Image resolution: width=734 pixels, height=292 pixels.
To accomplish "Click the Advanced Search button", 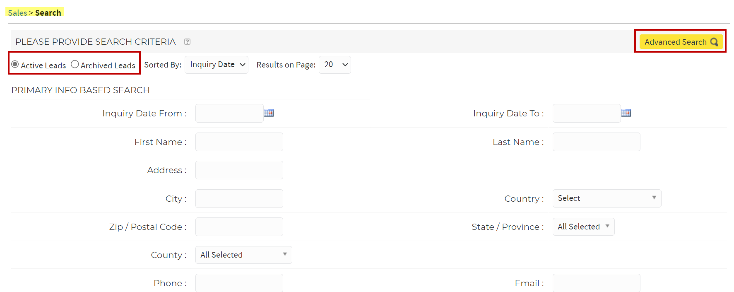I will coord(681,42).
